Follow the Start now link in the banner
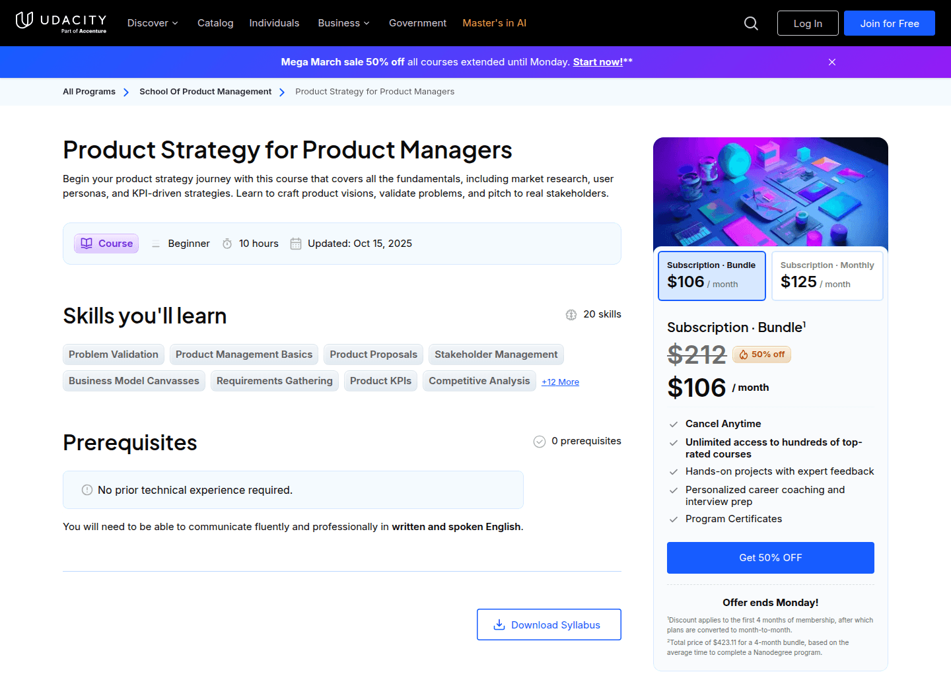951x676 pixels. pyautogui.click(x=598, y=61)
